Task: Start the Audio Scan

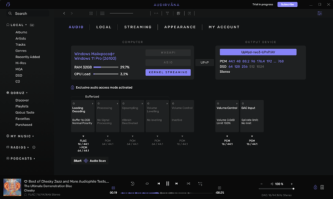Action: pos(90,160)
